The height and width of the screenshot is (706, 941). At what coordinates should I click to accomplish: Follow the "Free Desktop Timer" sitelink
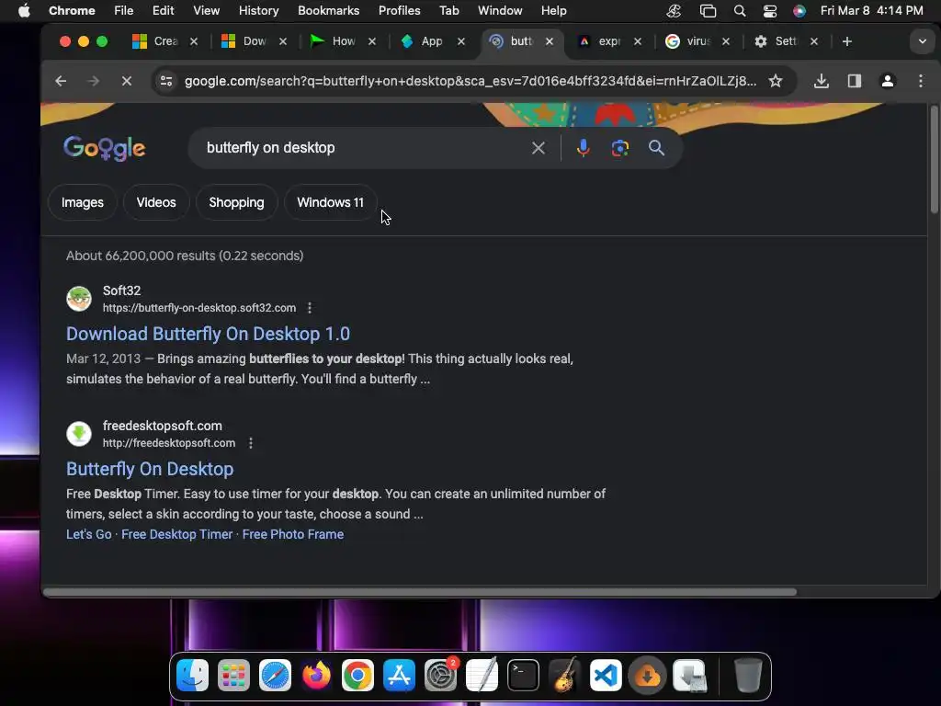click(x=176, y=534)
